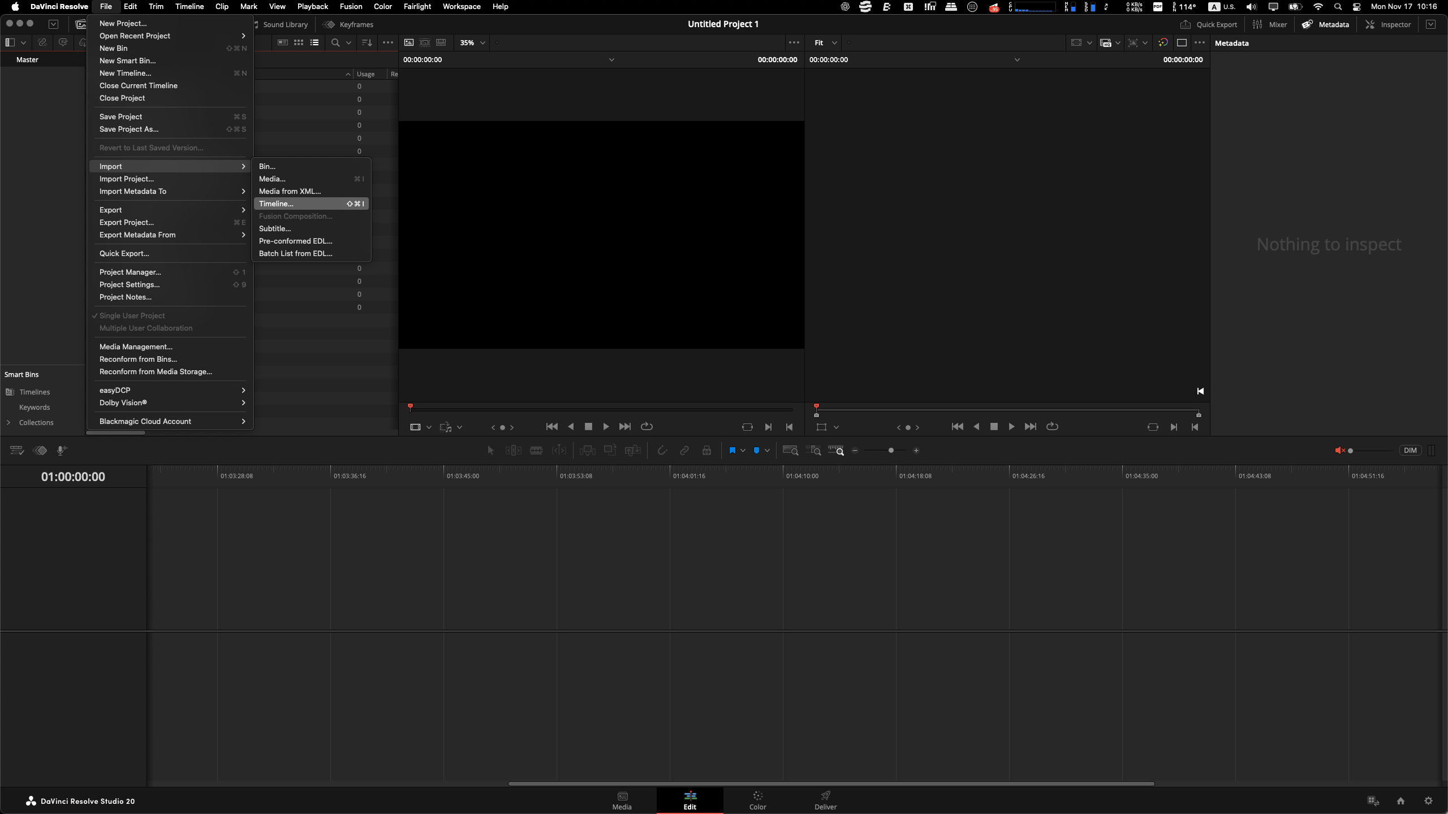The height and width of the screenshot is (814, 1448).
Task: Choose Project Settings... menu entry
Action: (130, 284)
